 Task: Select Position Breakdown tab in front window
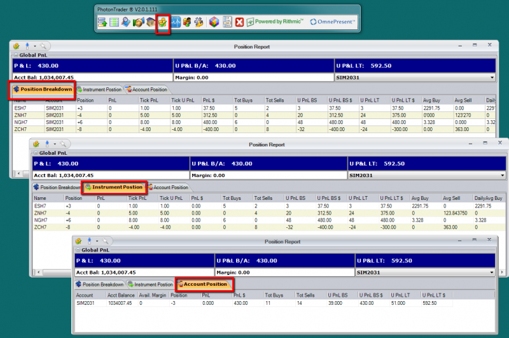(100, 285)
